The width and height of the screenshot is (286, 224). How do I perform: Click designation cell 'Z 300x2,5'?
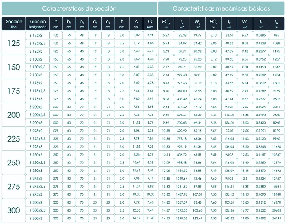point(38,210)
